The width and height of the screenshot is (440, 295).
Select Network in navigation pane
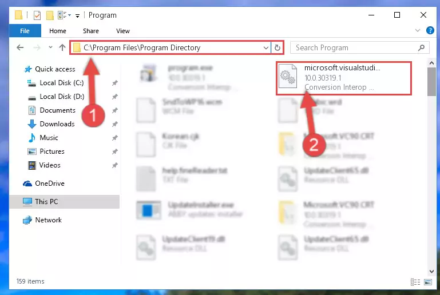[x=48, y=220]
